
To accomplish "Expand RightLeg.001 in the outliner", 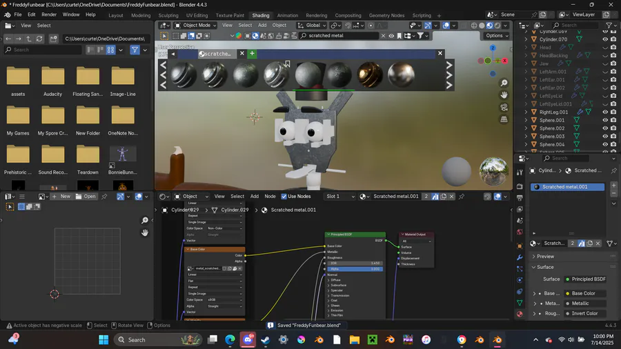I will 526,112.
